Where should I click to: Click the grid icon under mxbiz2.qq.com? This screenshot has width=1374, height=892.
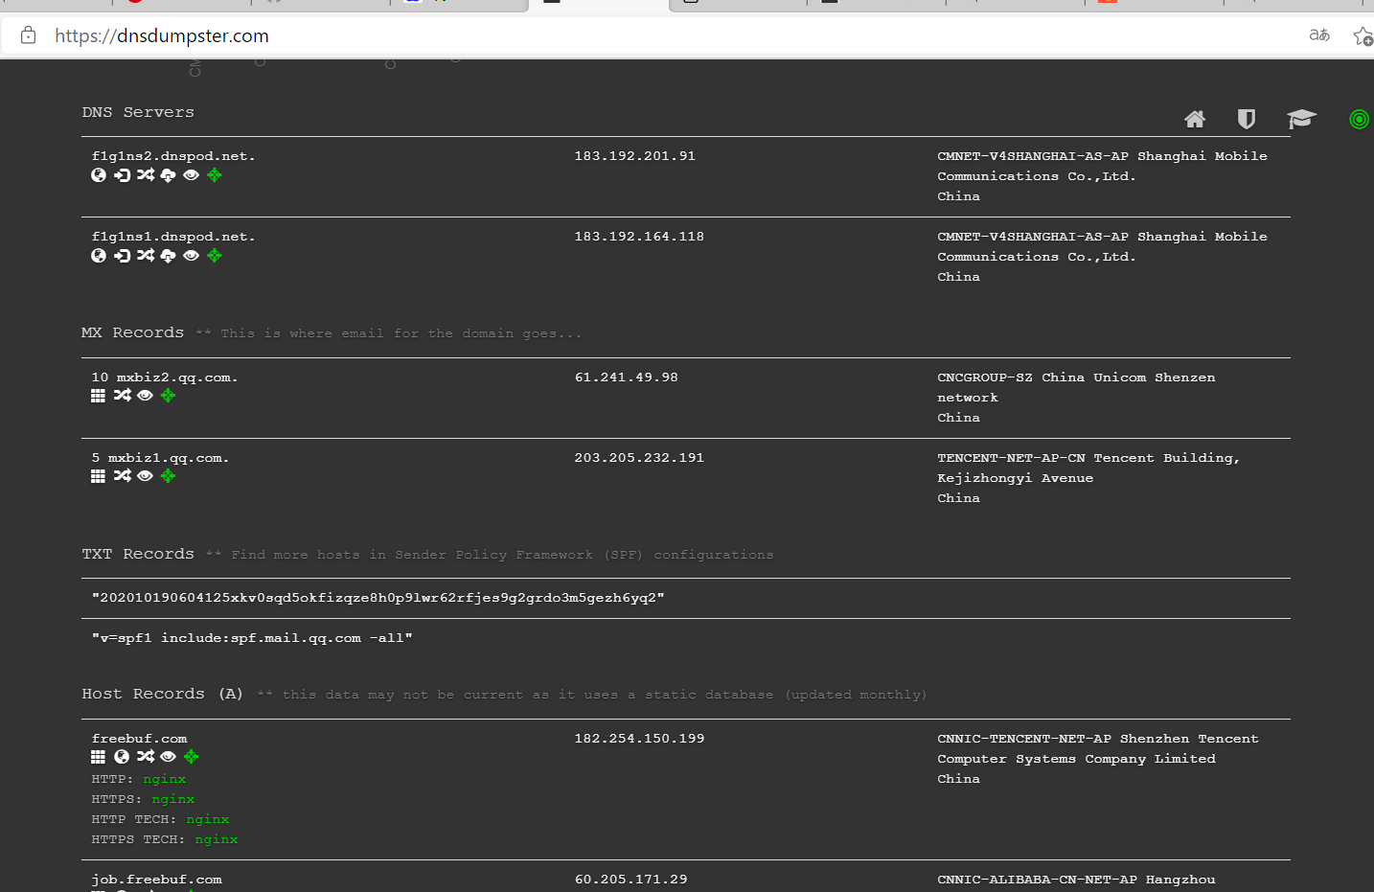point(98,396)
